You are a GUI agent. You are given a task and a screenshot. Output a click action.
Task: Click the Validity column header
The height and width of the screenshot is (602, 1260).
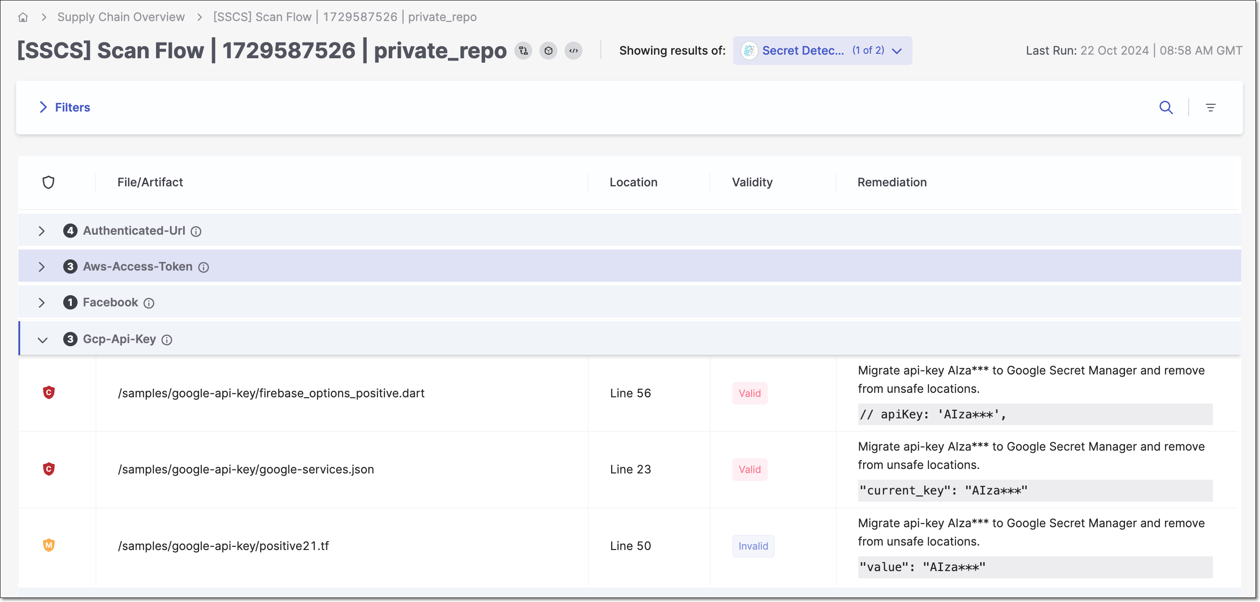(752, 182)
